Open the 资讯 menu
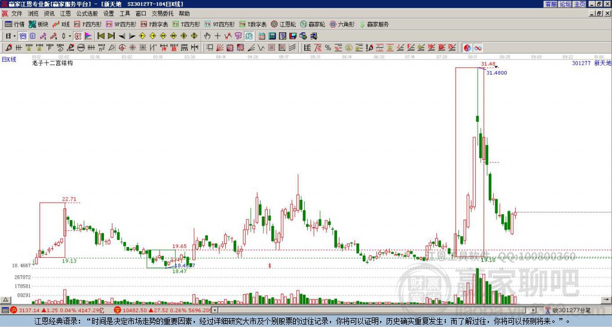 pos(49,14)
